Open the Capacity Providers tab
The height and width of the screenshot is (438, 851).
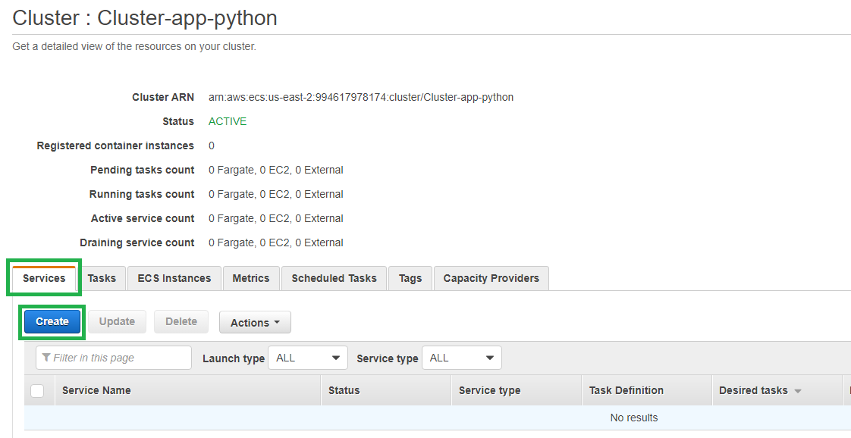tap(491, 278)
